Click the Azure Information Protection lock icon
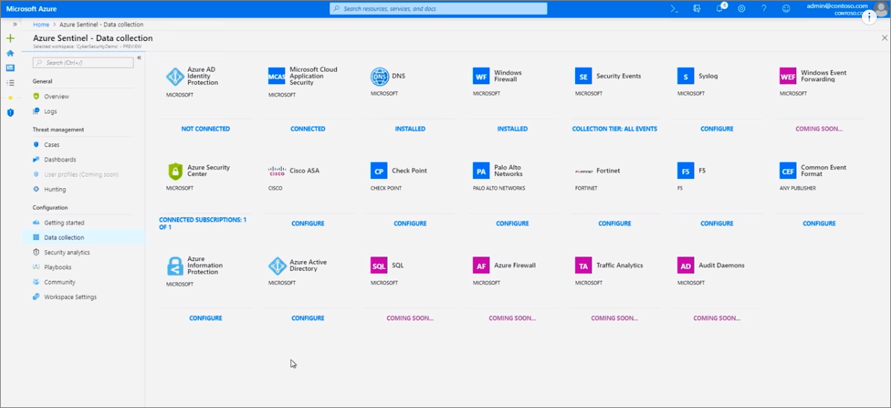This screenshot has height=408, width=891. (175, 266)
